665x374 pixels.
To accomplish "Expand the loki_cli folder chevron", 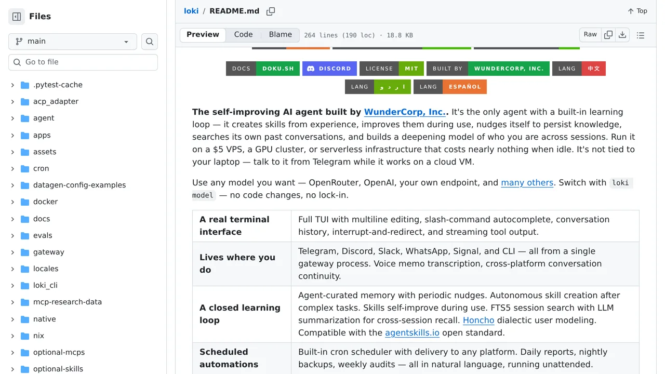I will (x=12, y=286).
